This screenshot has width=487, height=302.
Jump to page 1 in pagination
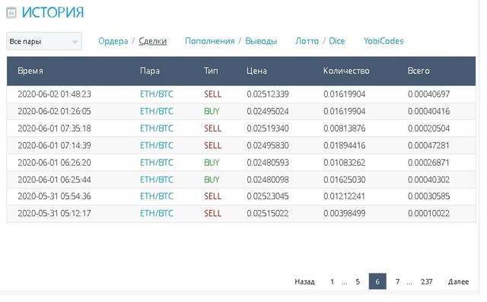pyautogui.click(x=332, y=281)
